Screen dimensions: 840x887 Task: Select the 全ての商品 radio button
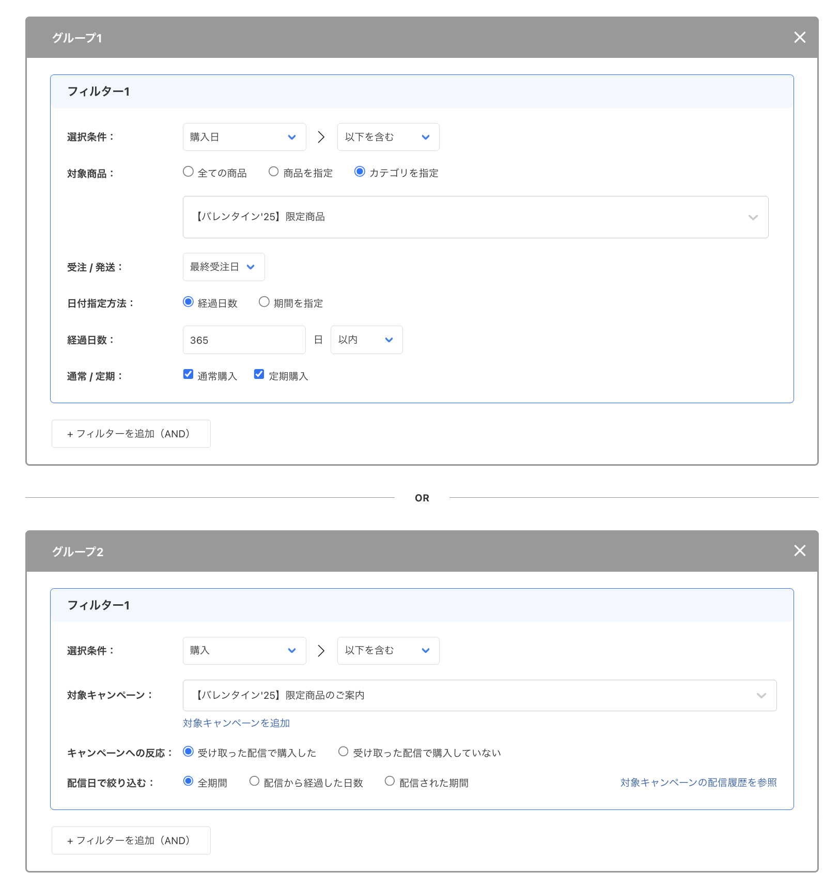(188, 172)
